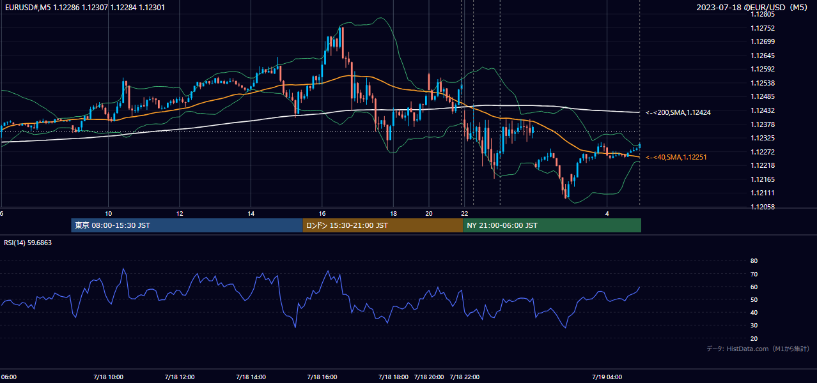817x383 pixels.
Task: Click the 7/18 20:00 bottom time label
Action: (x=429, y=377)
